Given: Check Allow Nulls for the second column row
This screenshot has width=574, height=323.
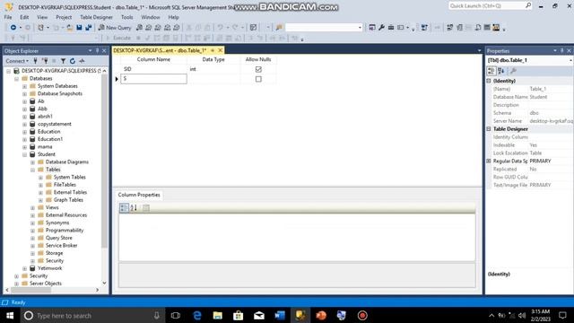Looking at the screenshot, I should pos(258,79).
